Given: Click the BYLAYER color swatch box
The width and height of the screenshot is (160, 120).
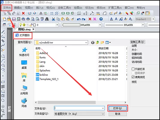Looking at the screenshot, I should tap(71, 25).
